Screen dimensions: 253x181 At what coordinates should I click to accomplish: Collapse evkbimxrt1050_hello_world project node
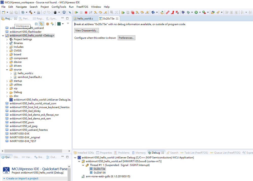[x=3, y=36]
